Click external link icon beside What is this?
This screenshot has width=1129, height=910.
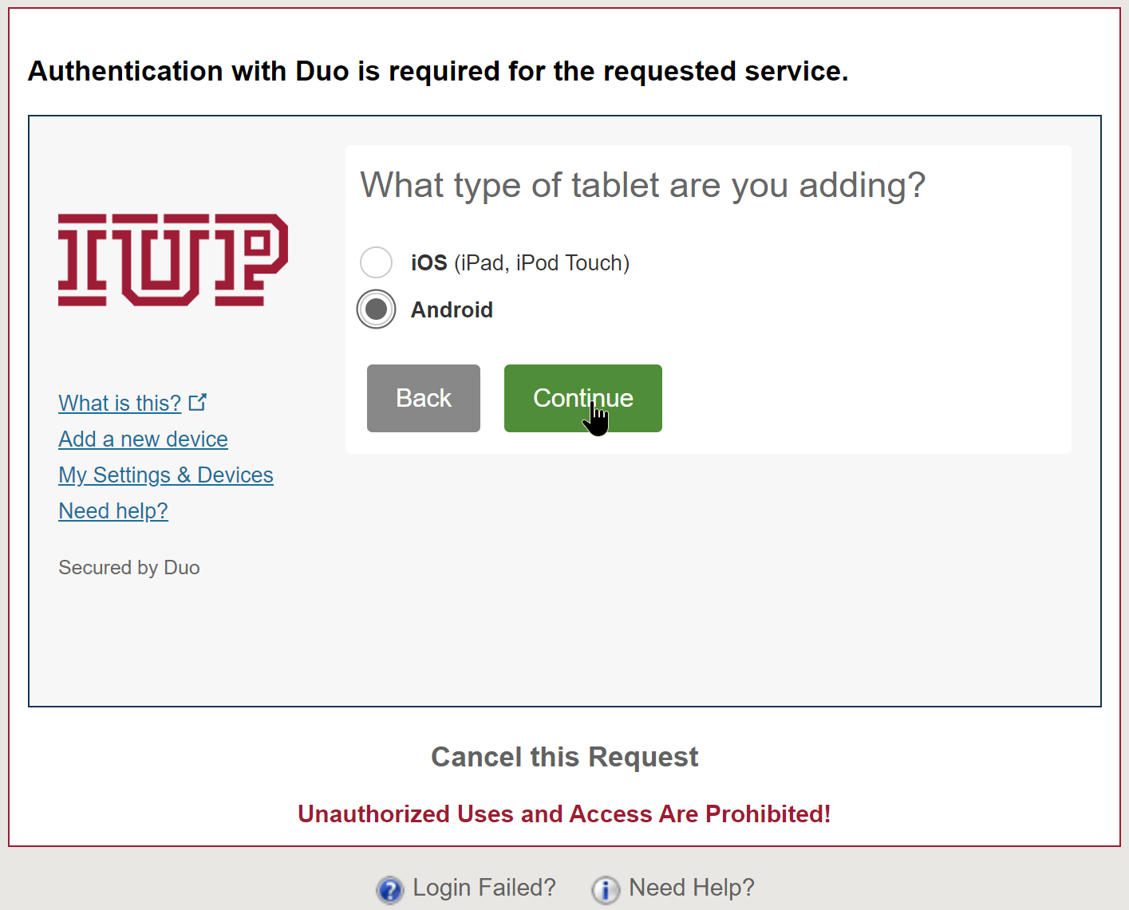[x=198, y=402]
